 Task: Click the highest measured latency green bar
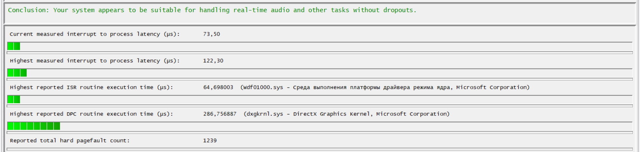[17, 73]
